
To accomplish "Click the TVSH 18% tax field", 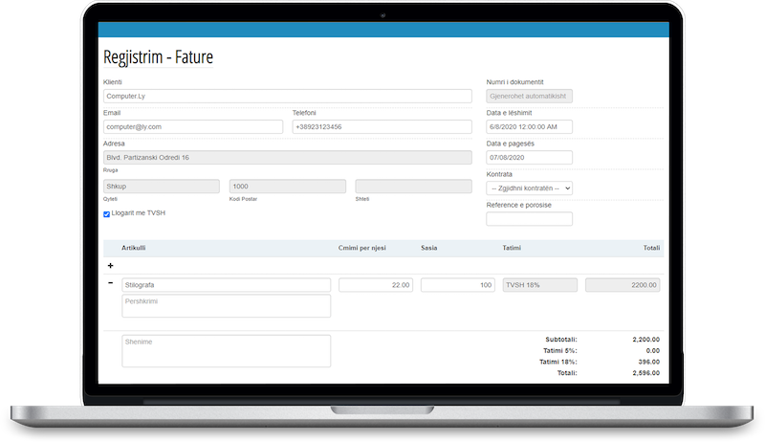I will [x=539, y=285].
